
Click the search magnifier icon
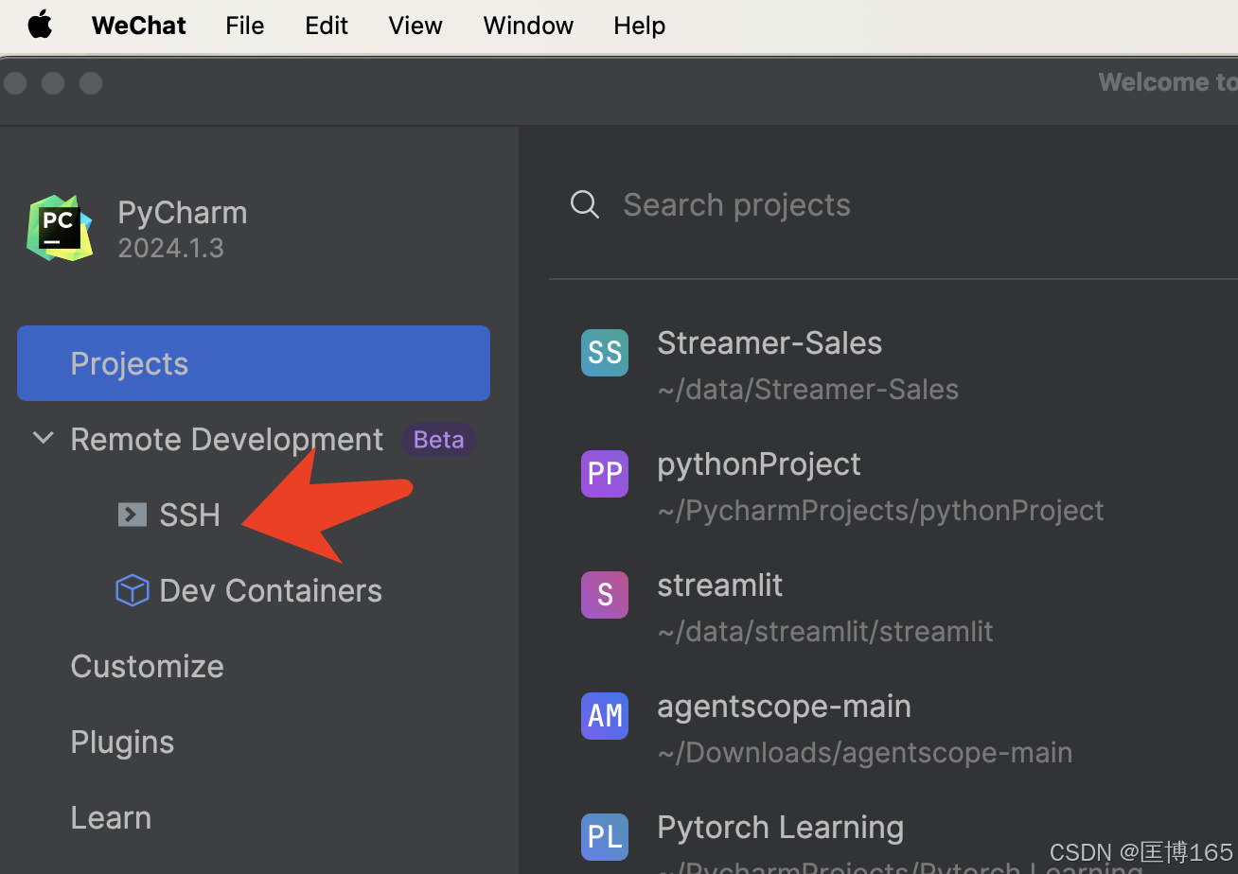(x=585, y=204)
